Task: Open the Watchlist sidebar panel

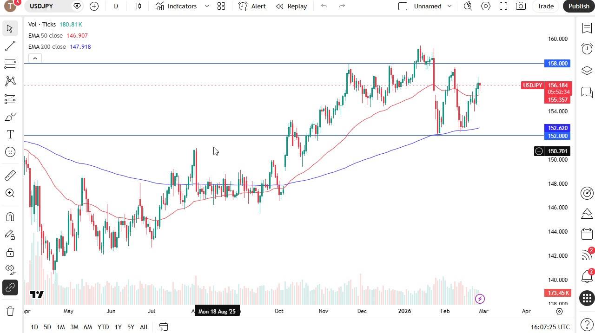Action: click(x=587, y=28)
